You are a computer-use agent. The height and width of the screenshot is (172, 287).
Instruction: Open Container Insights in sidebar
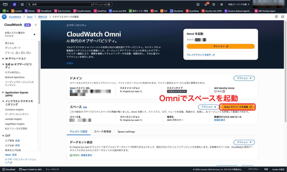14,110
